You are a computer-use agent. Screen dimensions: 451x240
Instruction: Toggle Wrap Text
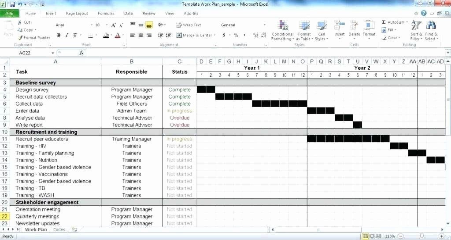[x=189, y=25]
